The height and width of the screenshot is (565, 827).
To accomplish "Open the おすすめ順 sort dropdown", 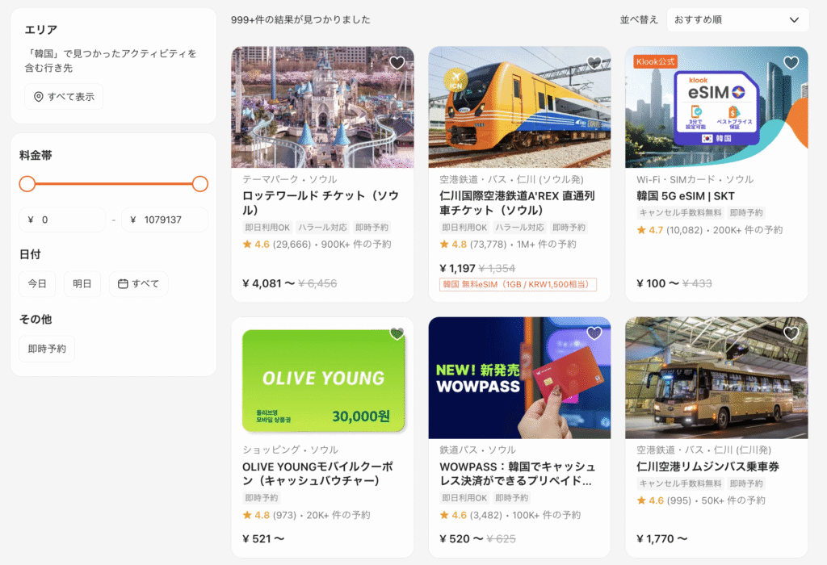I will [737, 20].
